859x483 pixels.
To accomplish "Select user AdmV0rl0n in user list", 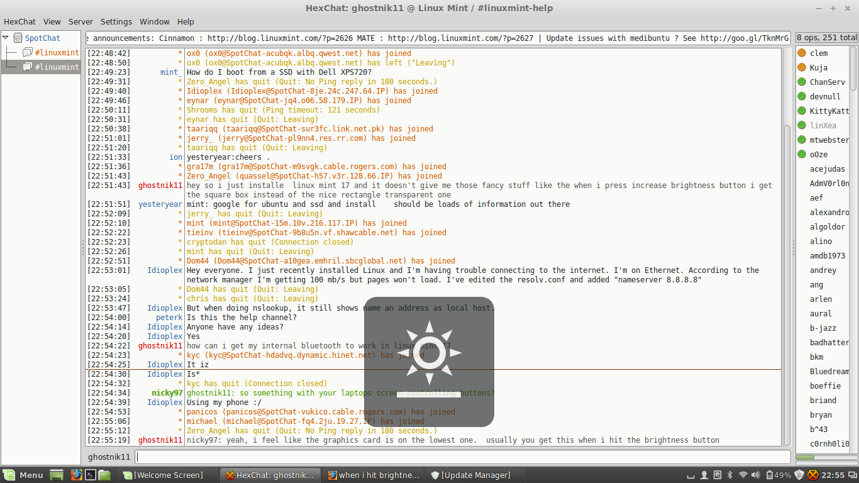I will point(829,184).
